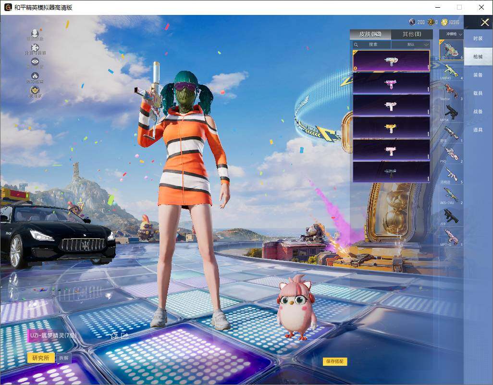Viewport: 493px width, 385px height.
Task: Select the MP7-G weapon icon
Action: 451,237
